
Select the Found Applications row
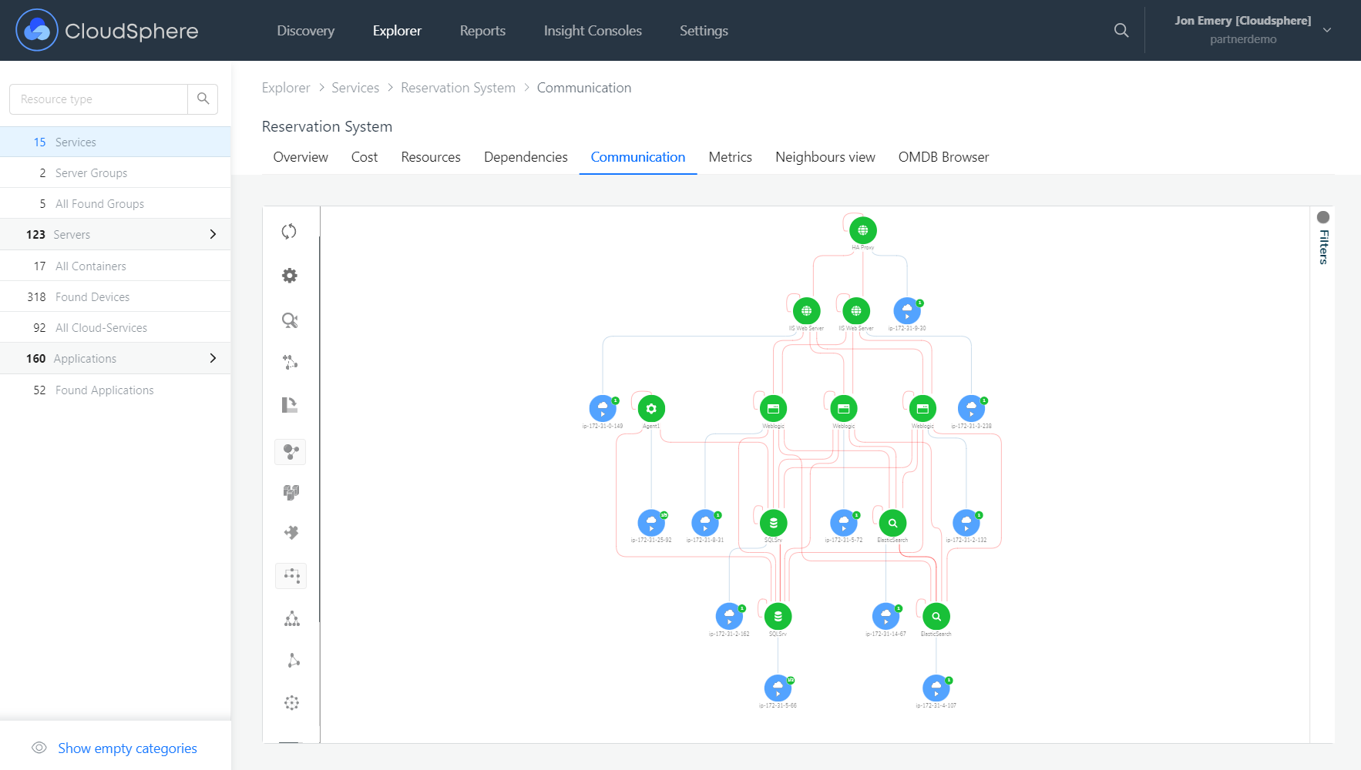(x=116, y=390)
